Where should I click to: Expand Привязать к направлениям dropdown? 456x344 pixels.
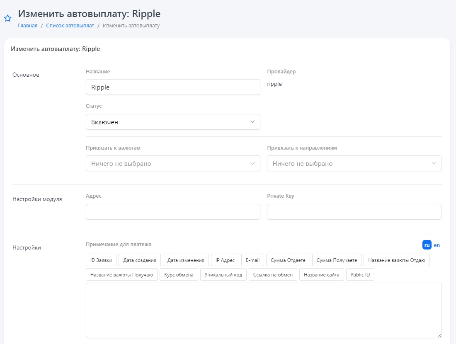tap(354, 163)
